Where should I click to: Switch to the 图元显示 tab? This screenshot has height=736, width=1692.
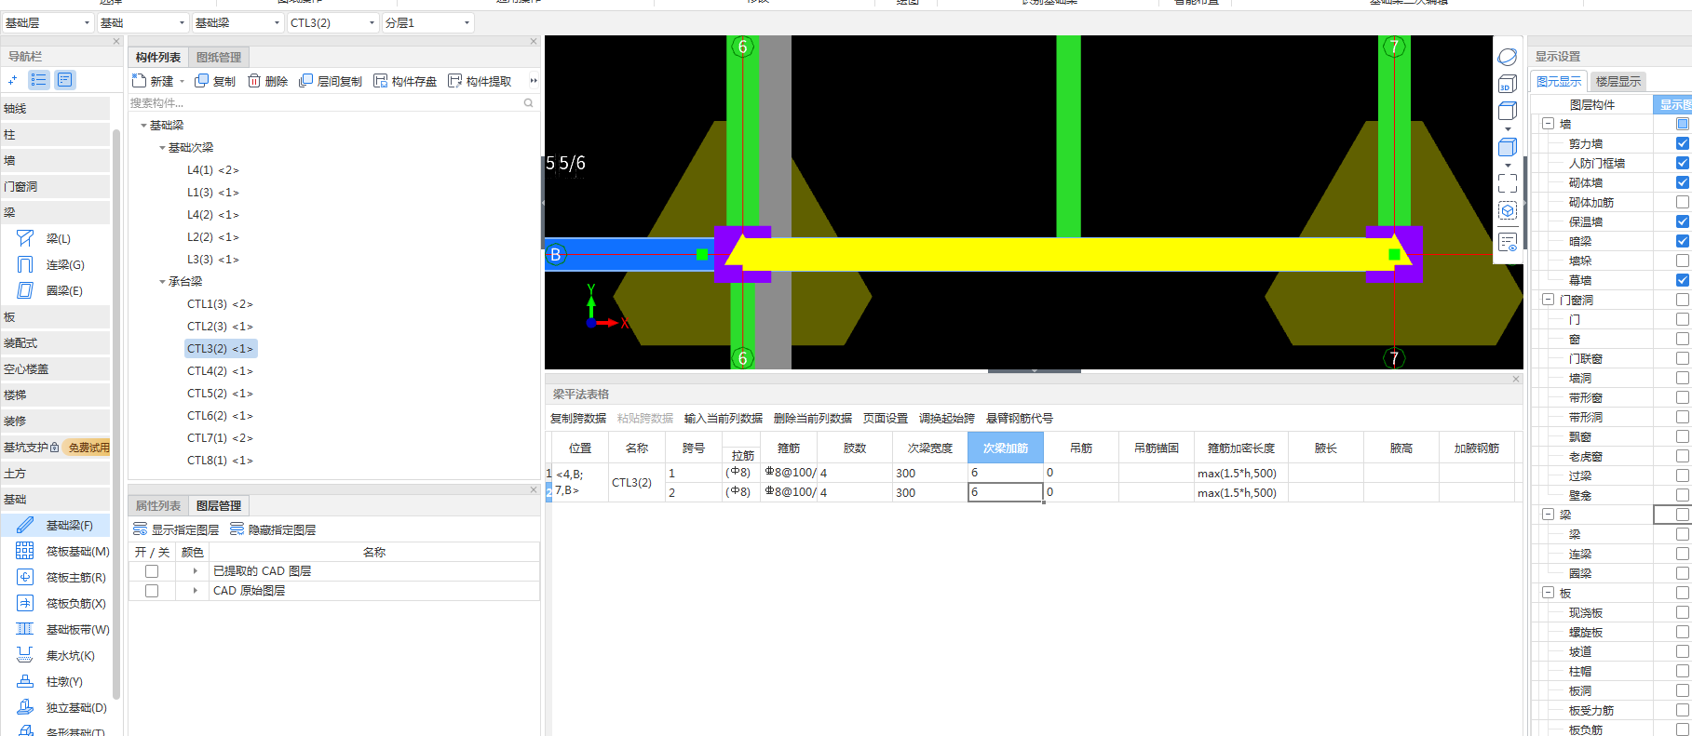pyautogui.click(x=1559, y=82)
